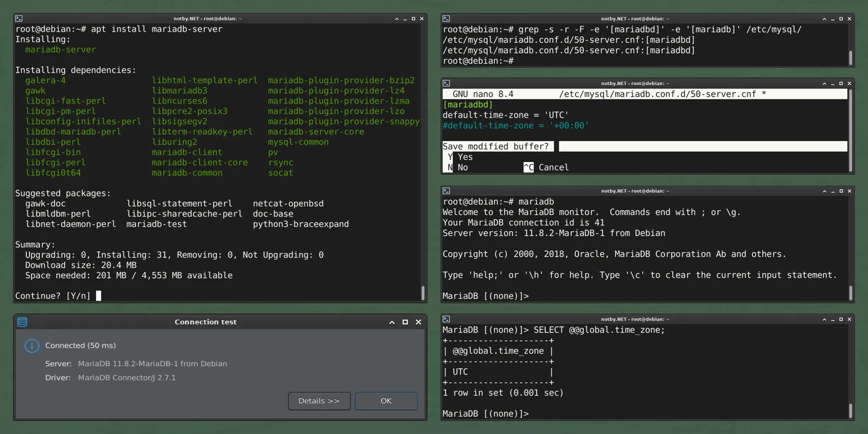The width and height of the screenshot is (868, 434).
Task: Maximize the SELECT time_zone terminal window
Action: pos(841,320)
